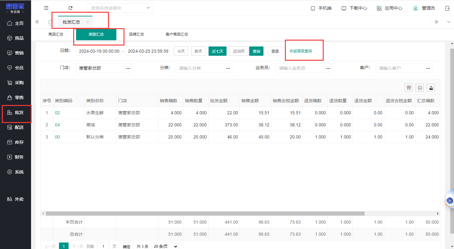This screenshot has height=249, width=454.
Task: Open the column settings grid icon
Action: [x=409, y=88]
